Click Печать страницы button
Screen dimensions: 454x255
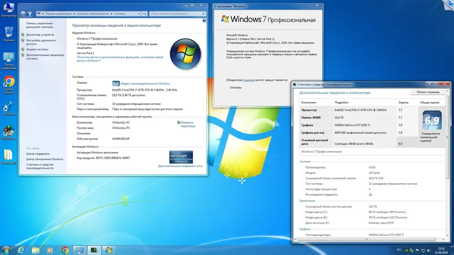coord(428,92)
